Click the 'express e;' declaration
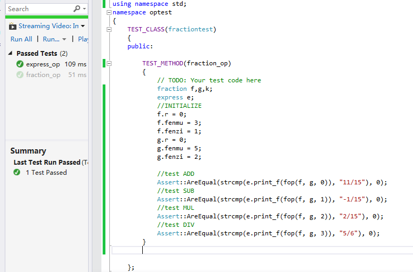 point(175,97)
